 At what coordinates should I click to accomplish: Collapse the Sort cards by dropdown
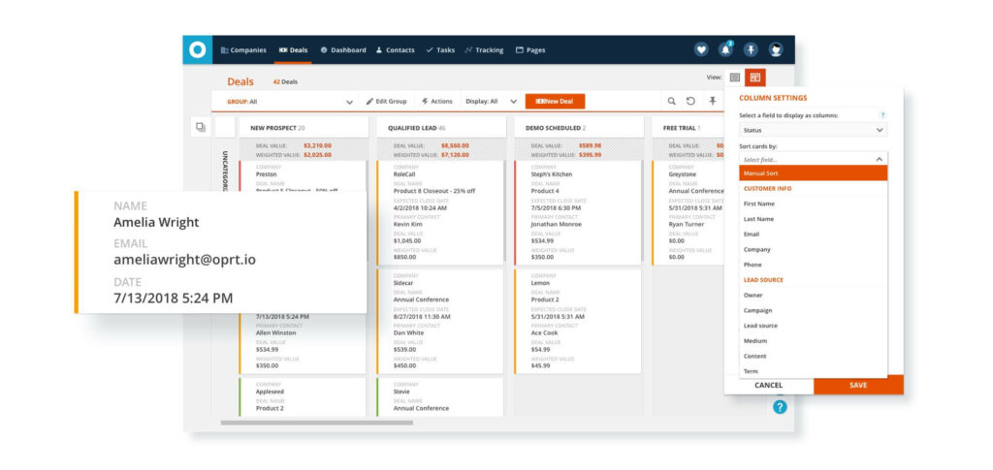click(814, 159)
